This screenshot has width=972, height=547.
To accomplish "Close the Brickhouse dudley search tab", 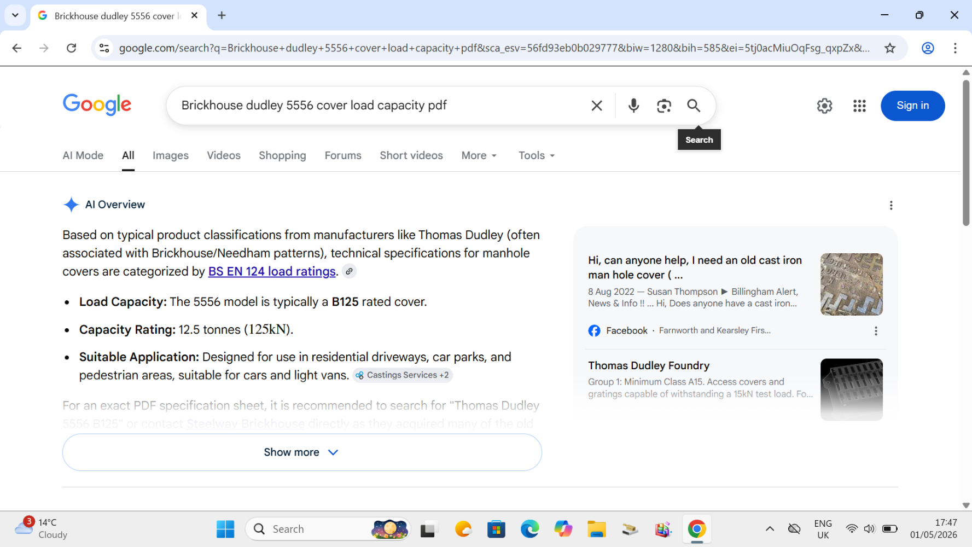I will pyautogui.click(x=194, y=15).
